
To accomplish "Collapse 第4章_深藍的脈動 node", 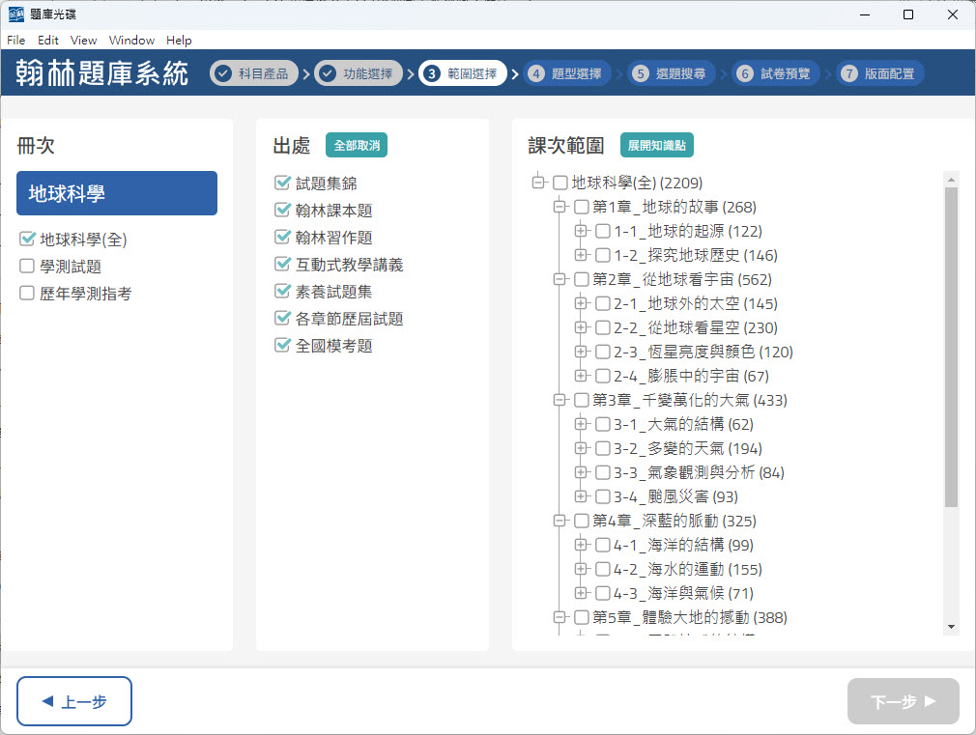I will point(559,521).
